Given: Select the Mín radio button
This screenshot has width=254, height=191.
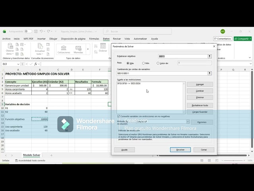Looking at the screenshot, I should (x=143, y=63).
